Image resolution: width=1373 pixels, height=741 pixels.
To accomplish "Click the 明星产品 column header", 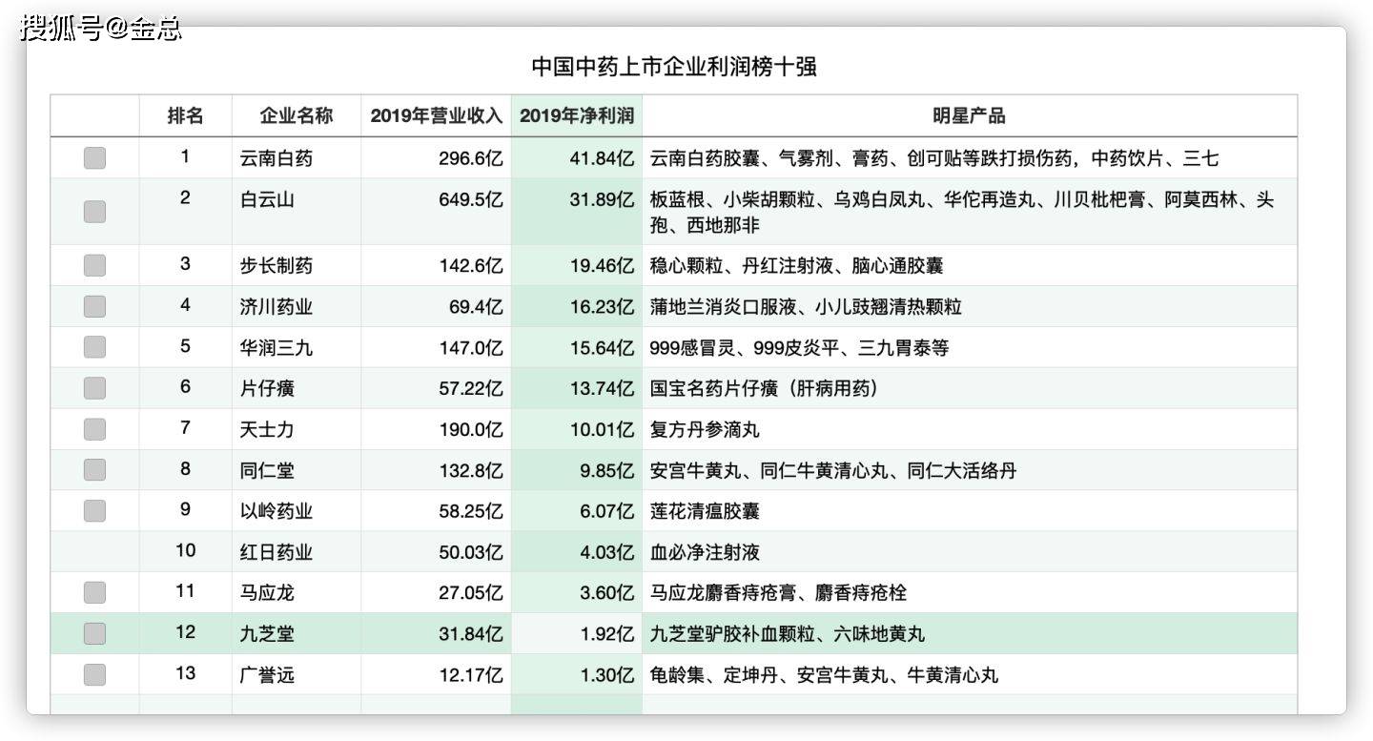I will tap(970, 115).
